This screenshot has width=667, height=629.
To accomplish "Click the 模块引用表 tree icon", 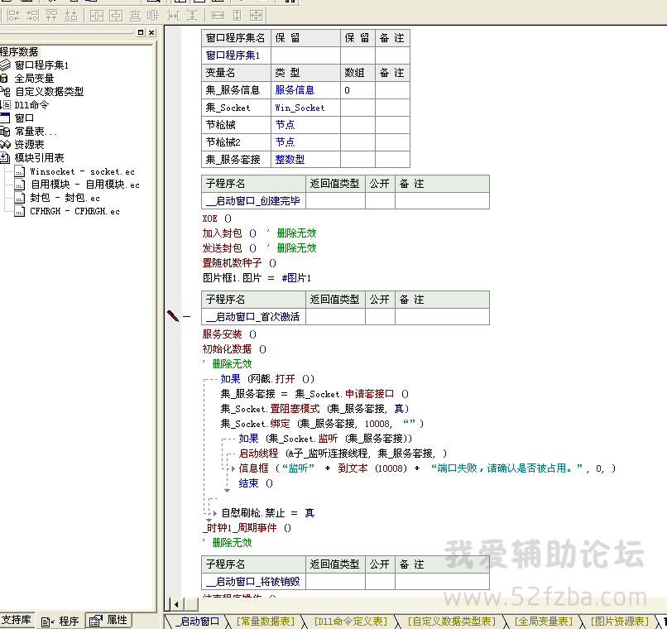I will [x=5, y=158].
